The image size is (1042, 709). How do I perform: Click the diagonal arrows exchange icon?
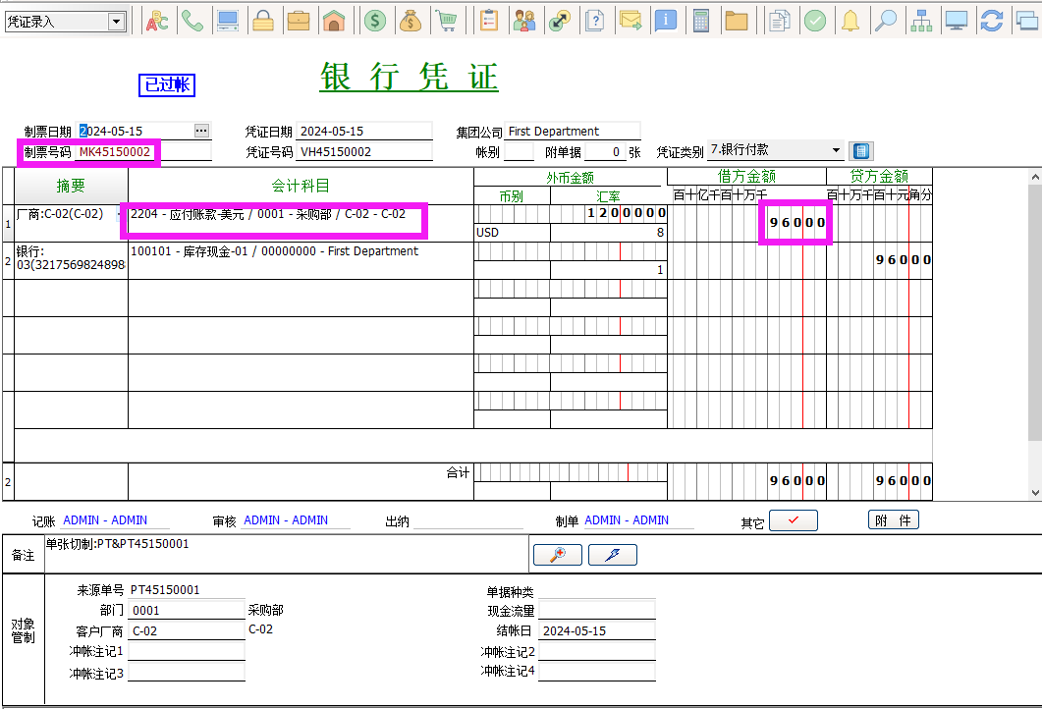[560, 22]
